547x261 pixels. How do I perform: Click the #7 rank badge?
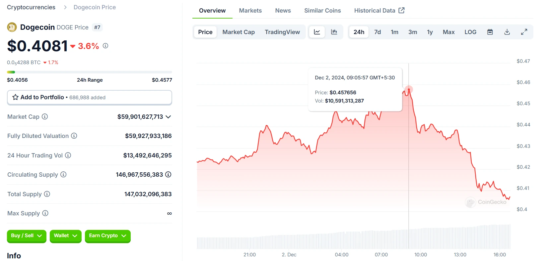97,27
